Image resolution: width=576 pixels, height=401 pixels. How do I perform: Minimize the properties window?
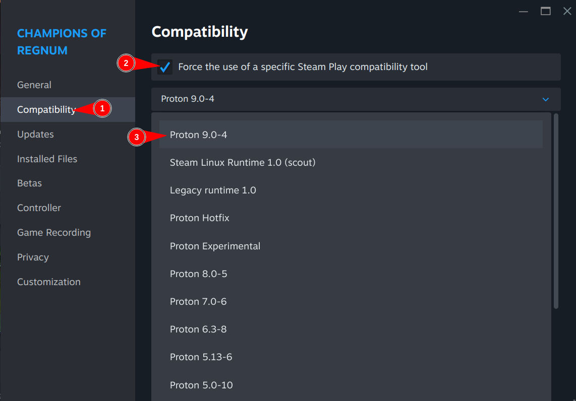(x=525, y=11)
